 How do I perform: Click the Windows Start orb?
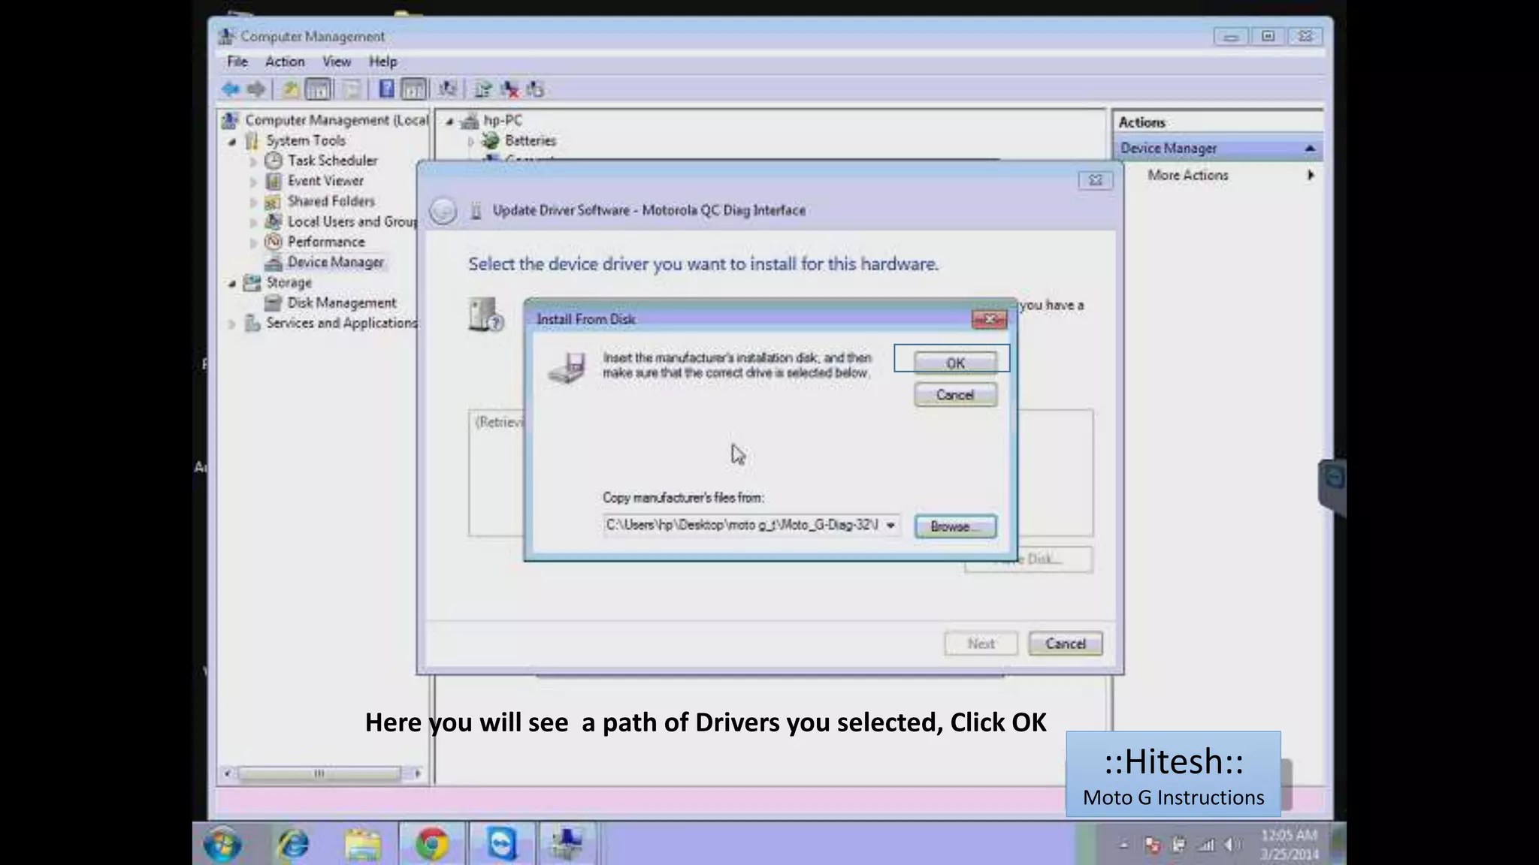coord(222,844)
